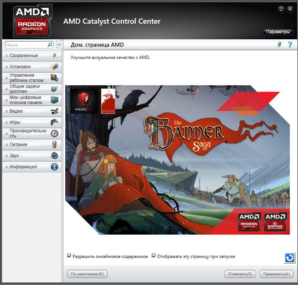Toggle Отображать эту страницу при запуске checkbox
The image size is (298, 285).
pos(153,256)
